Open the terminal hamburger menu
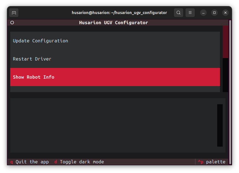Viewport: 239px width, 173px height. 190,13
